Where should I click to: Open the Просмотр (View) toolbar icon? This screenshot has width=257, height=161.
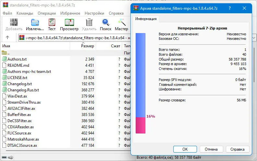pyautogui.click(x=69, y=22)
